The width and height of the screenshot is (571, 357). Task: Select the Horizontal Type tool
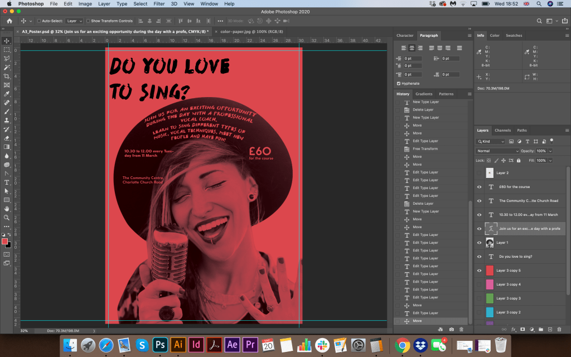[7, 182]
